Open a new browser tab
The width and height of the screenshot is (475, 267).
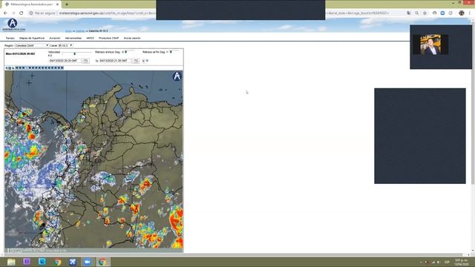click(x=67, y=4)
